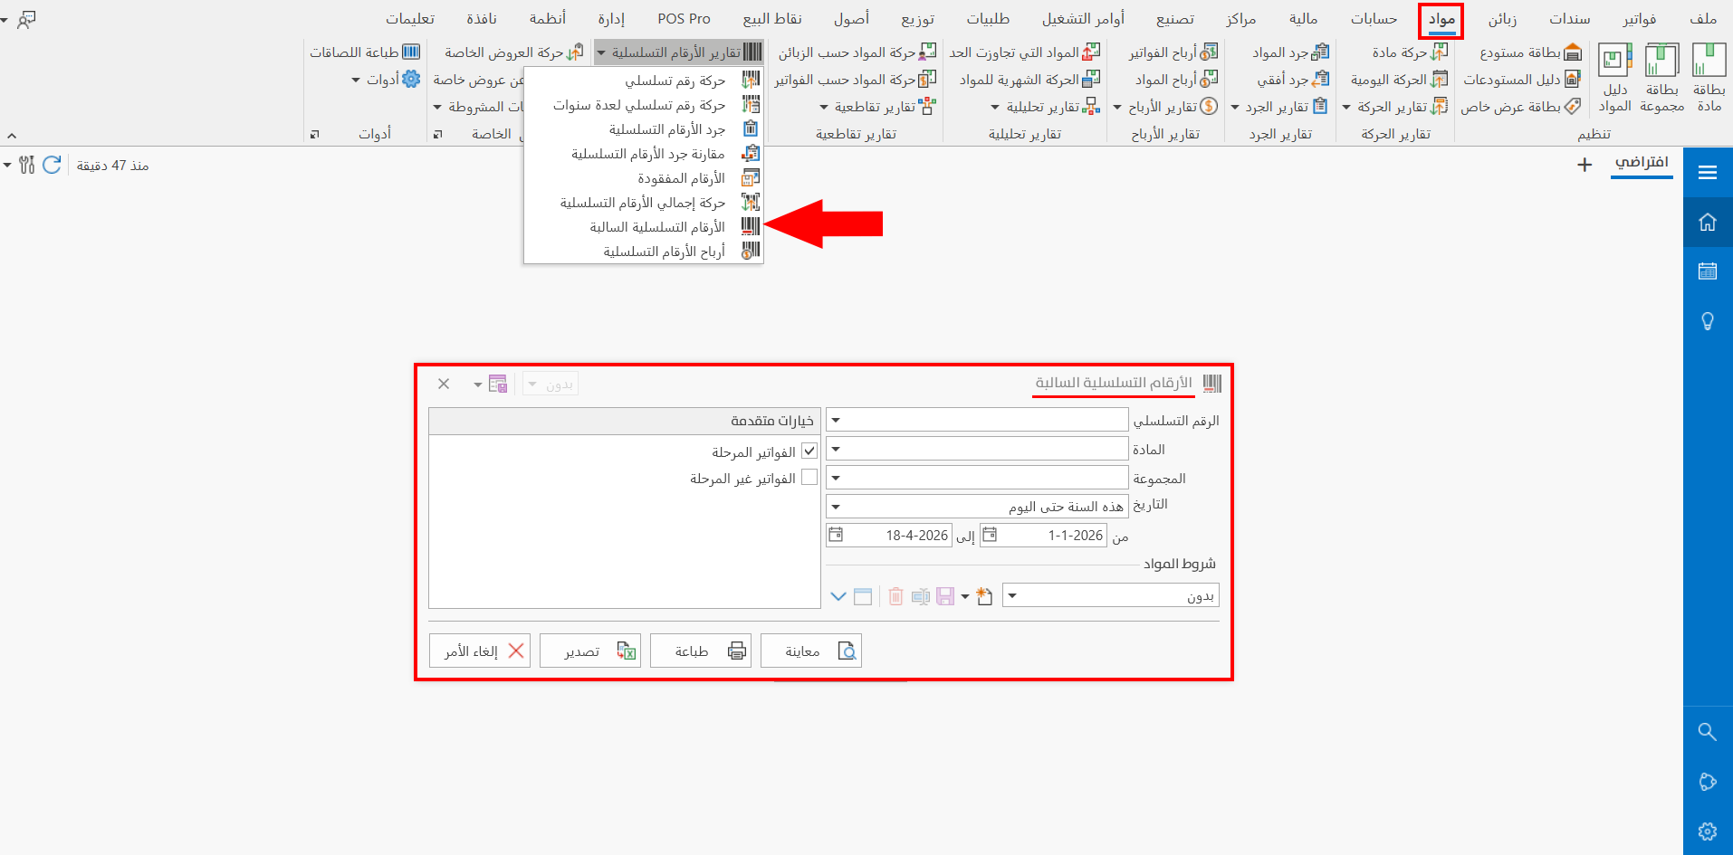Open بطاقة عرض خاص special offer card

point(1520,107)
